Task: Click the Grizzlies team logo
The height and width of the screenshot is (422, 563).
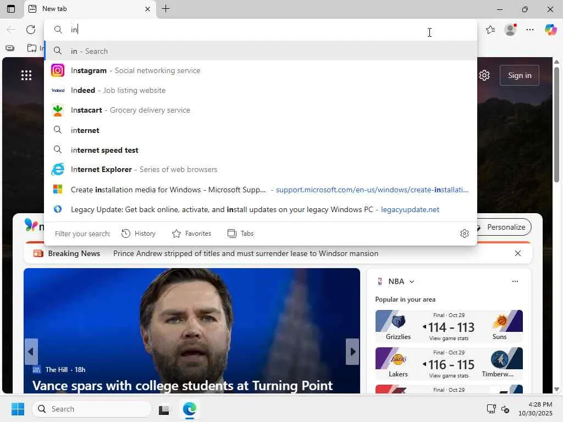Action: coord(398,321)
